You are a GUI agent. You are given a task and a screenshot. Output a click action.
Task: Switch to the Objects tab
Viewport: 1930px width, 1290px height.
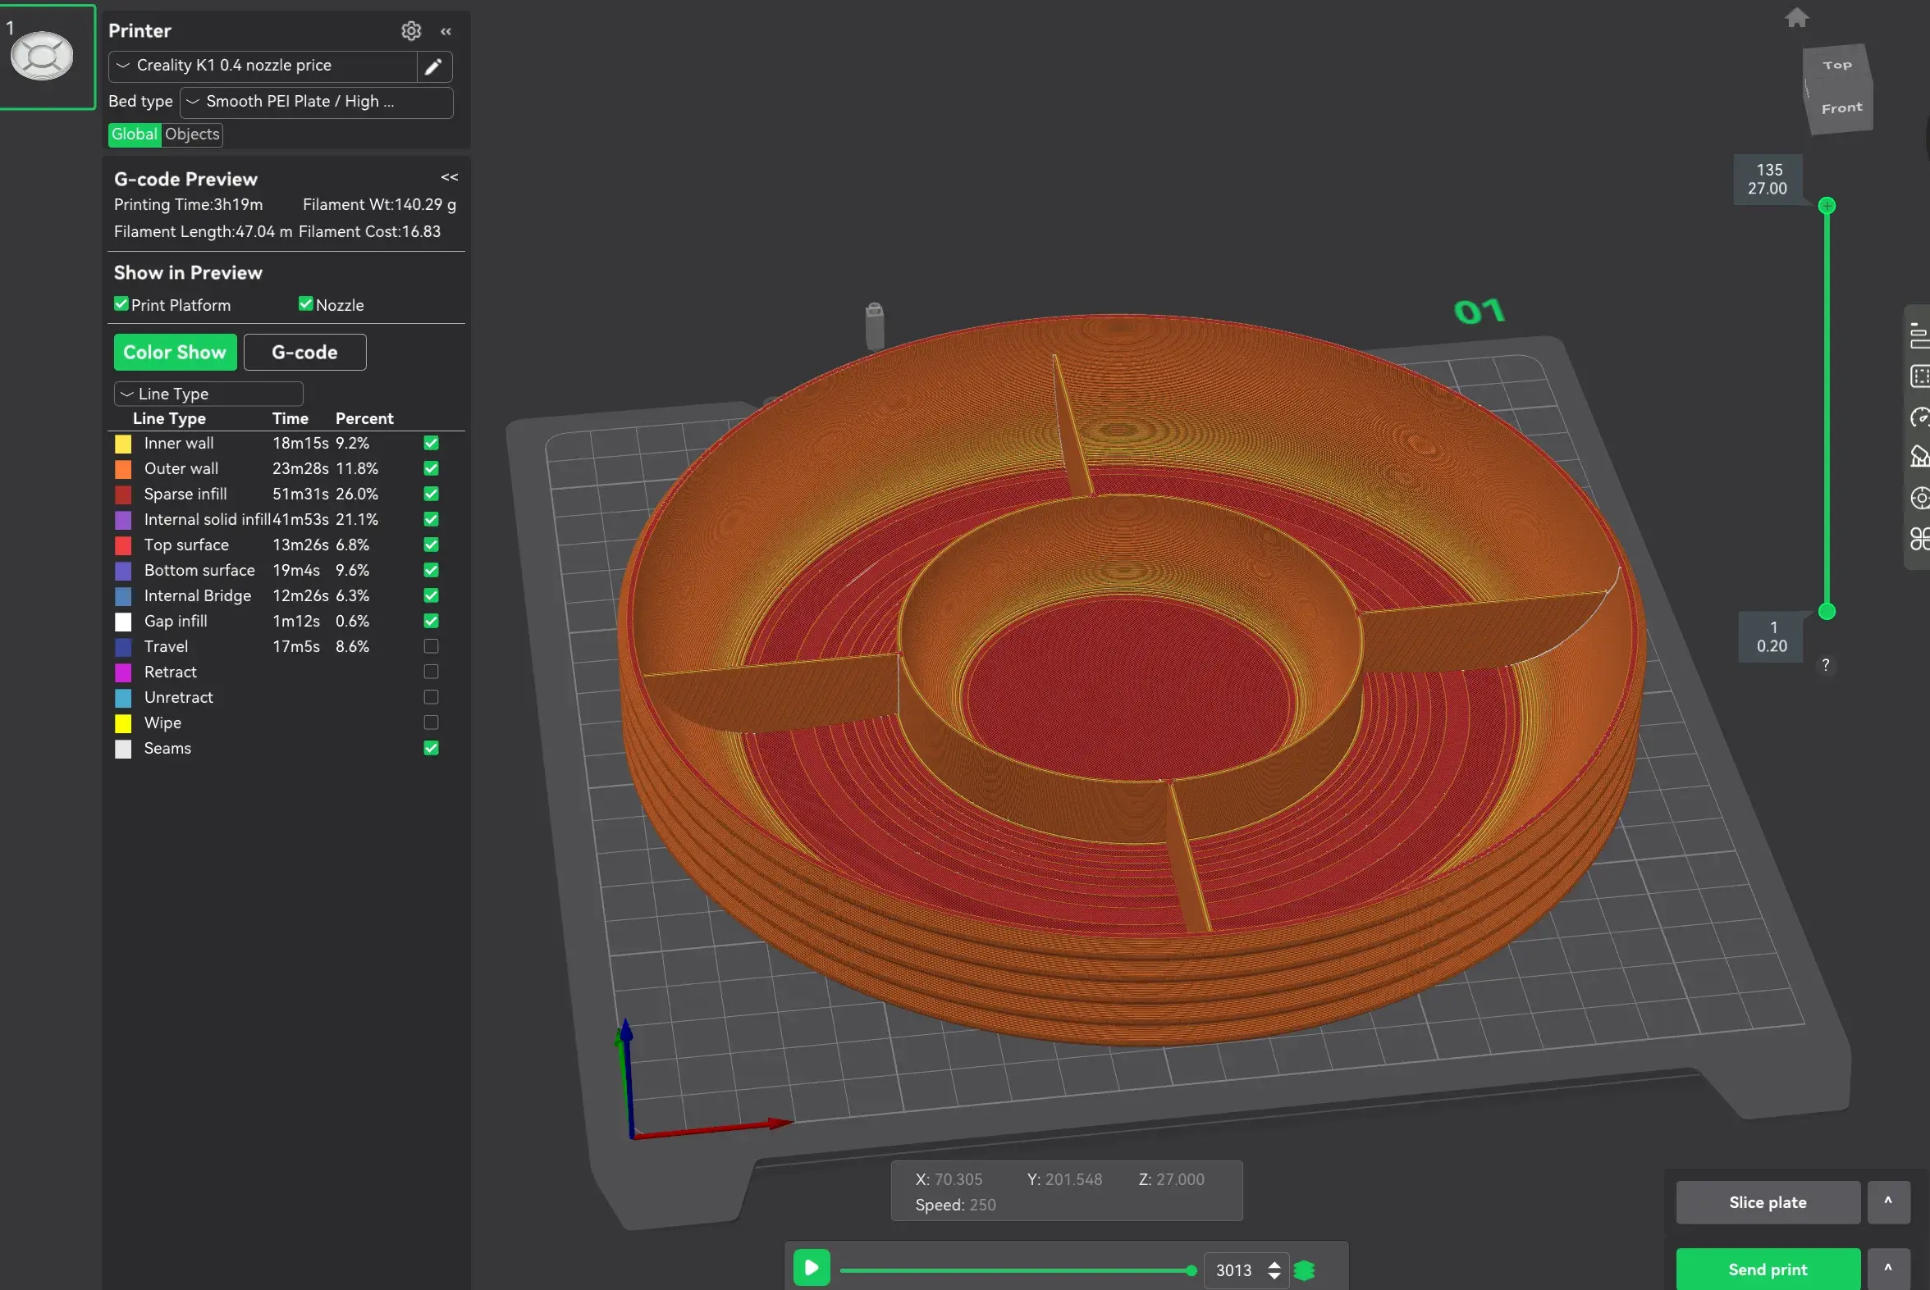coord(193,134)
